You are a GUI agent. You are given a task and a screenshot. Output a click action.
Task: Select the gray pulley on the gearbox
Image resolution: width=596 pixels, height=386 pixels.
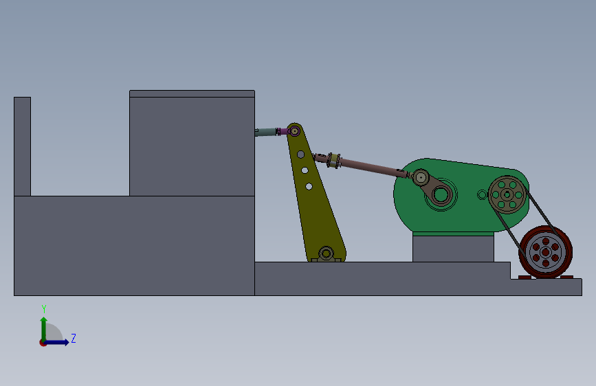point(507,194)
